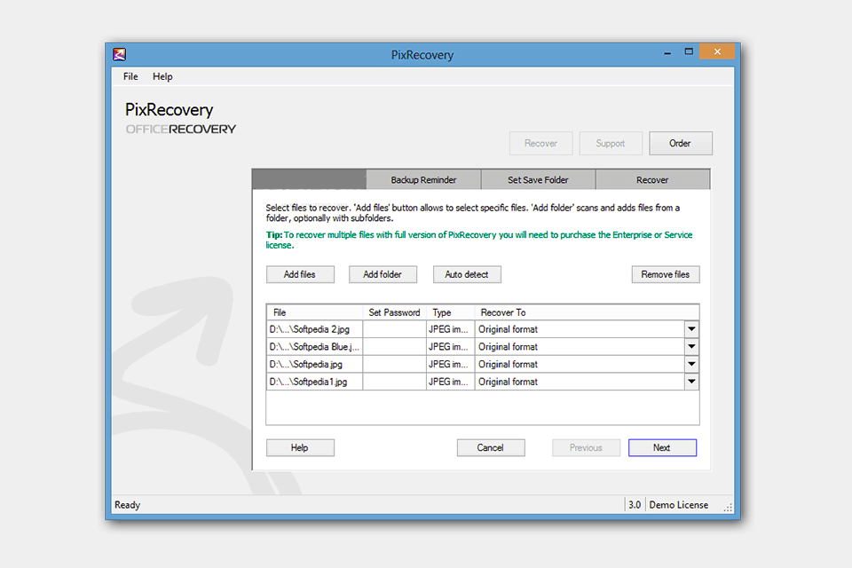Run Auto detect on the files
This screenshot has width=852, height=568.
pyautogui.click(x=467, y=274)
